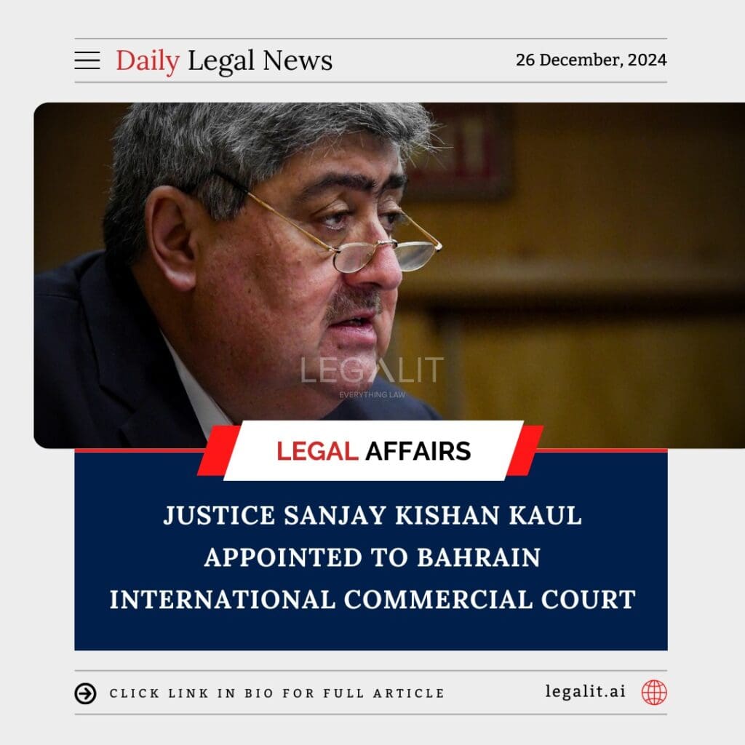Click Bahrain International Commercial Court text
745x745 pixels.
[372, 578]
